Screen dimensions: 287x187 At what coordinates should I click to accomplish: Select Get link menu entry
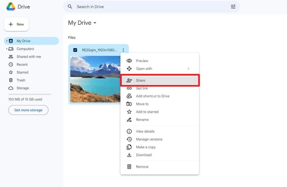(160, 88)
